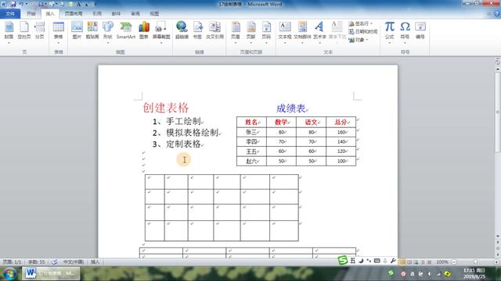Open the Table (表格) insert menu

59,31
